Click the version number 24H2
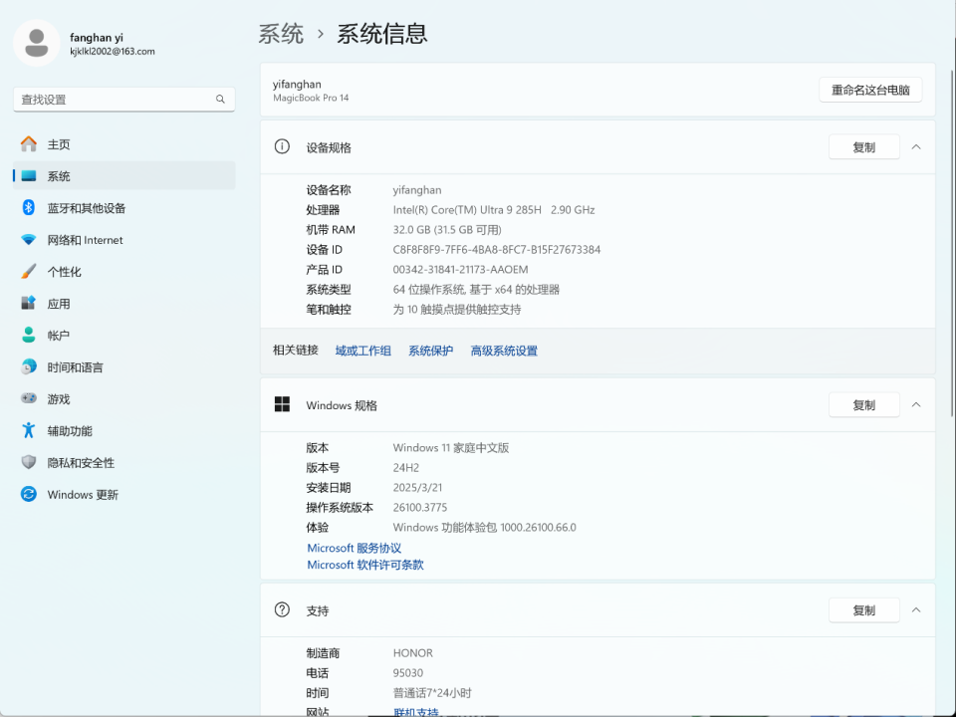This screenshot has height=717, width=956. (x=406, y=468)
